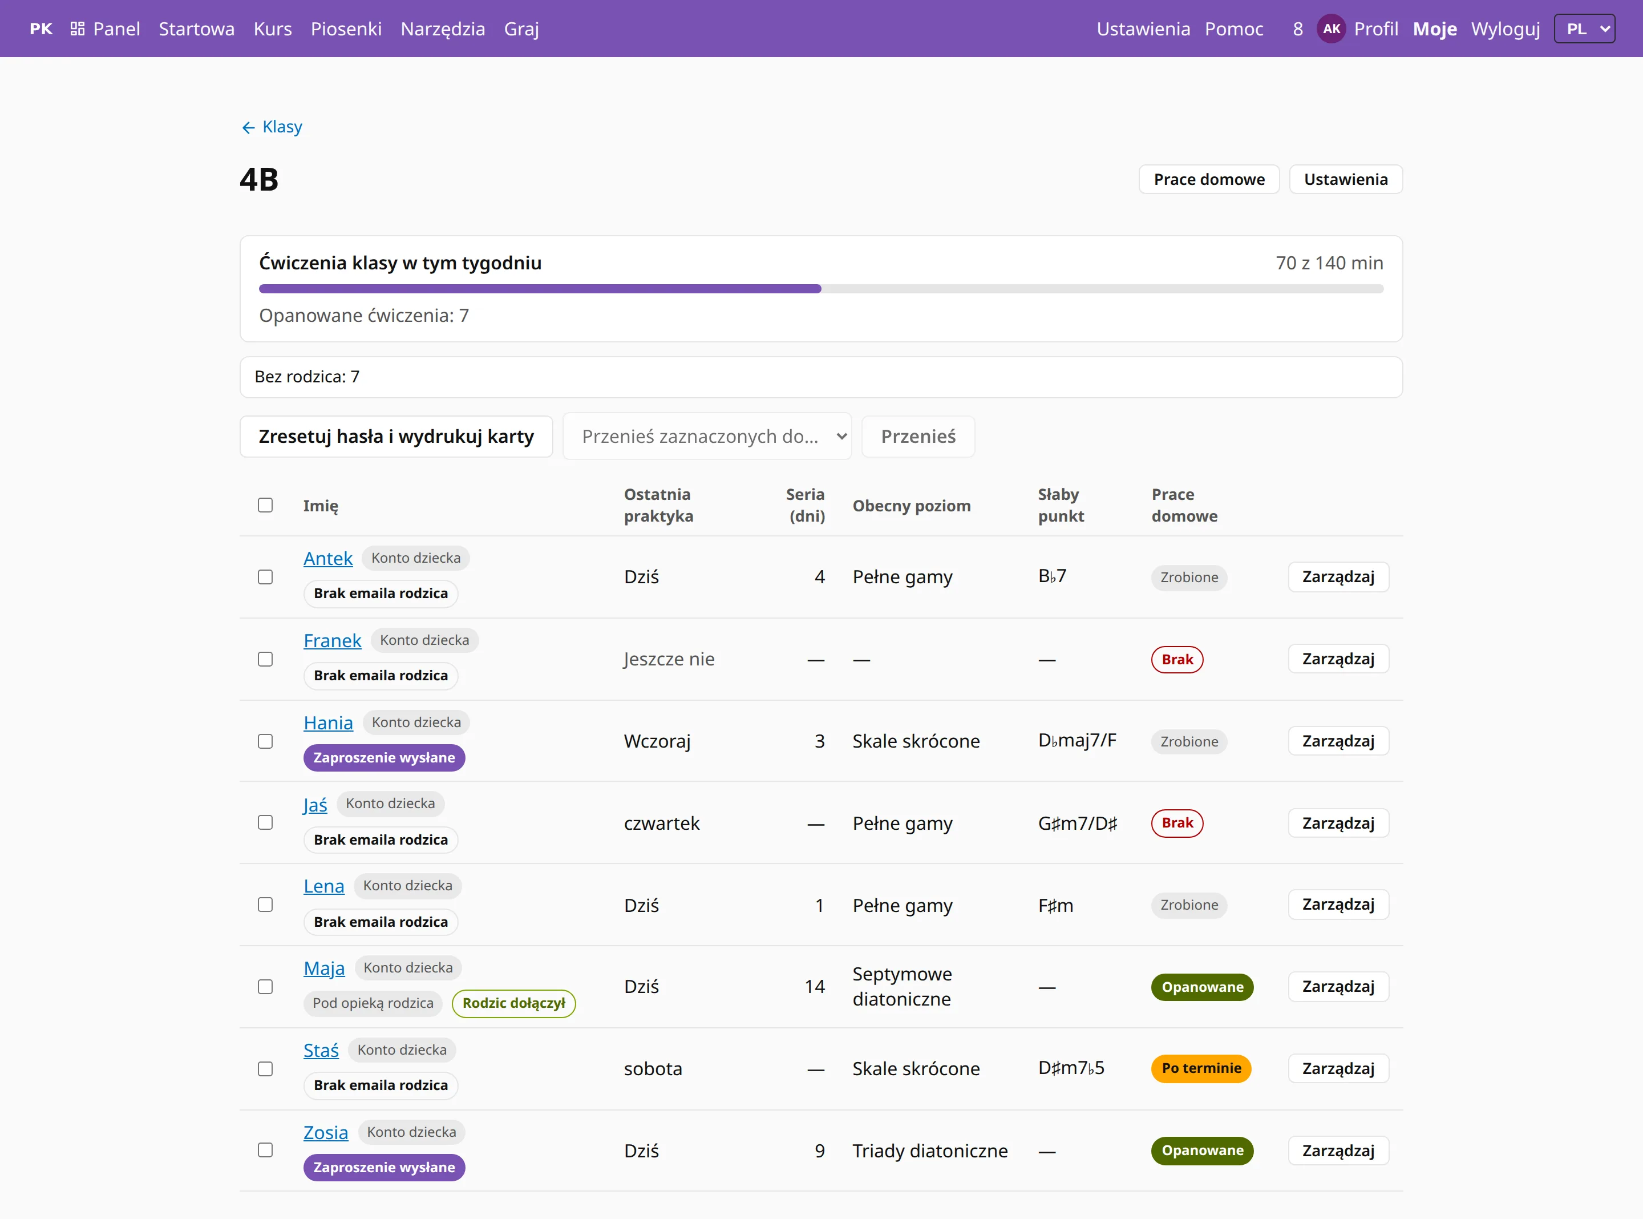Open Maja's student page

[323, 968]
